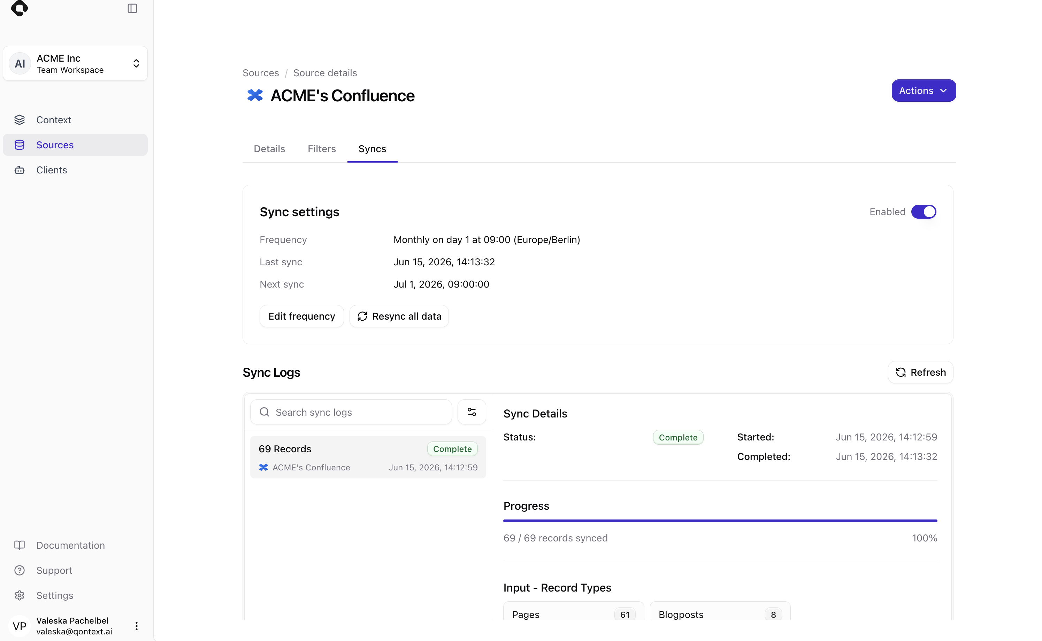
Task: Click the 'ACME's Confluence' page title
Action: tap(342, 96)
